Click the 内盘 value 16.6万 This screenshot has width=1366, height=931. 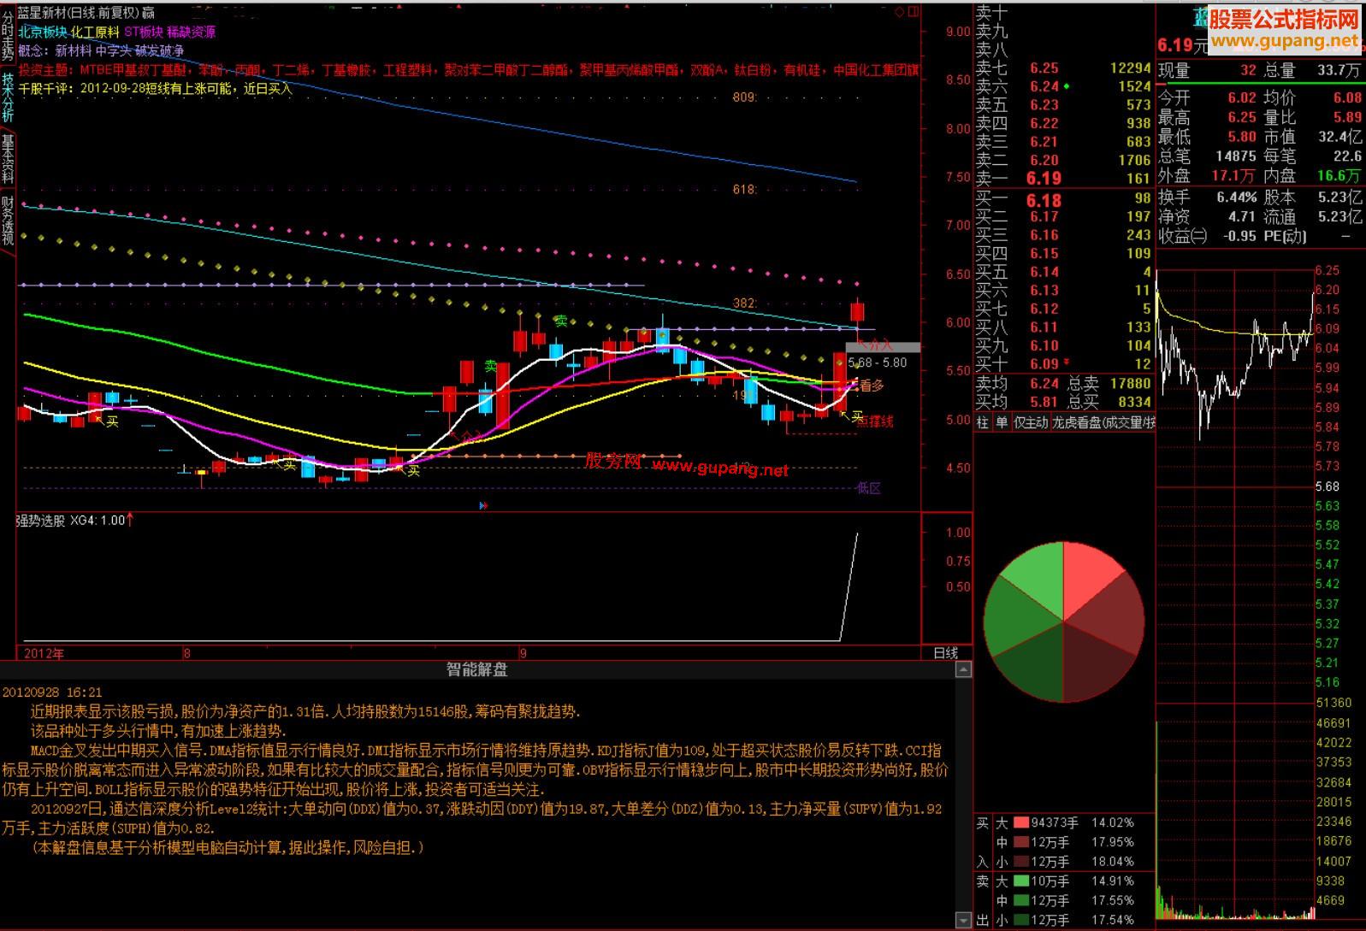click(x=1339, y=175)
